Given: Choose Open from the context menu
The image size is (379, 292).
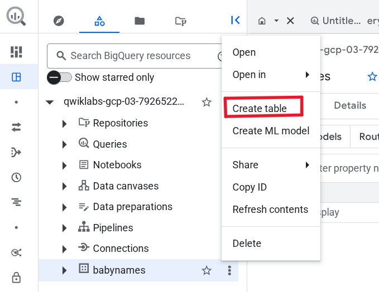Looking at the screenshot, I should coord(271,52).
